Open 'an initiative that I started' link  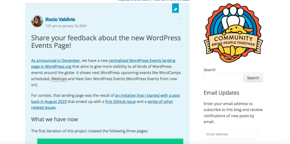point(105,98)
